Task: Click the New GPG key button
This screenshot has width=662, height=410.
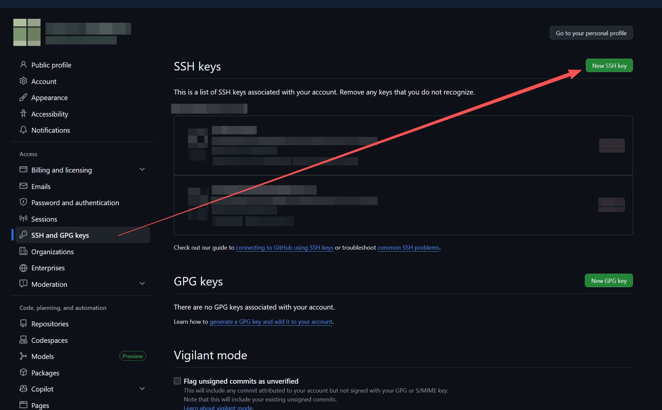Action: pyautogui.click(x=608, y=280)
